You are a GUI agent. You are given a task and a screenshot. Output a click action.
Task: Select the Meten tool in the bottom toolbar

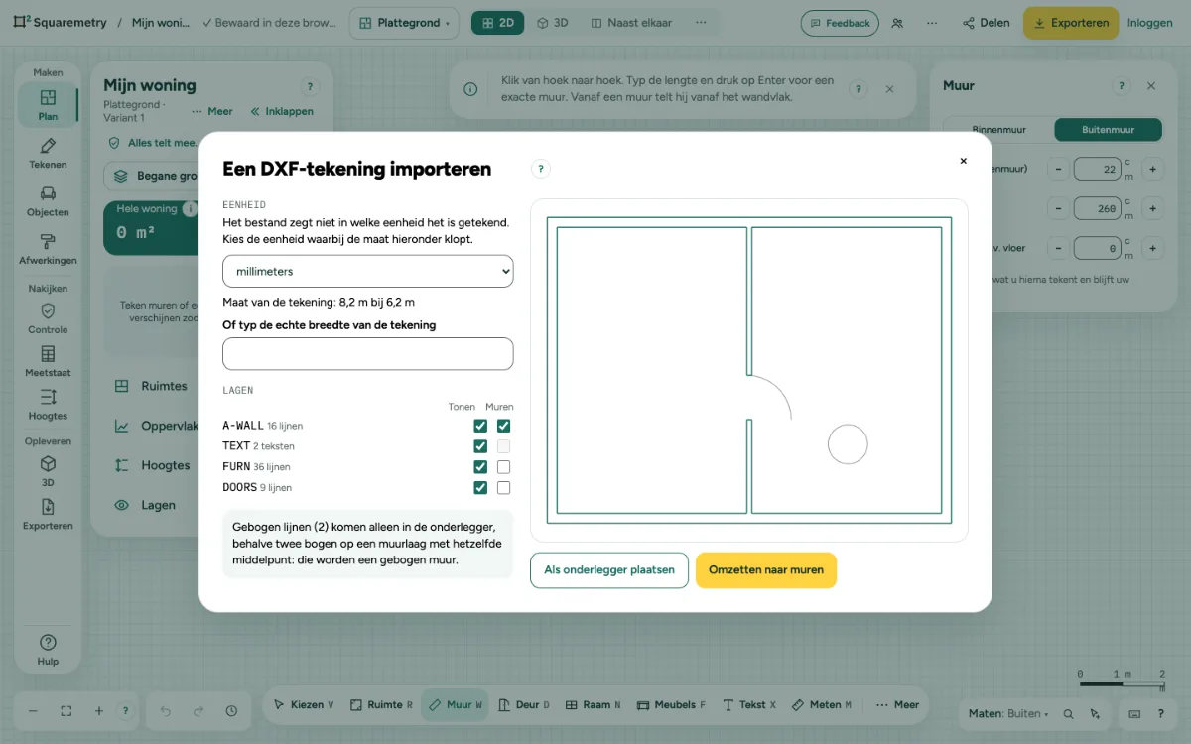tap(823, 705)
